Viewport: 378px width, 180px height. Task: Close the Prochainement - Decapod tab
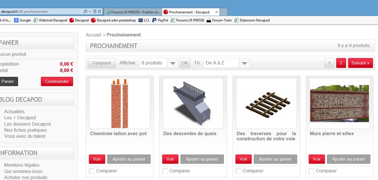tap(216, 12)
